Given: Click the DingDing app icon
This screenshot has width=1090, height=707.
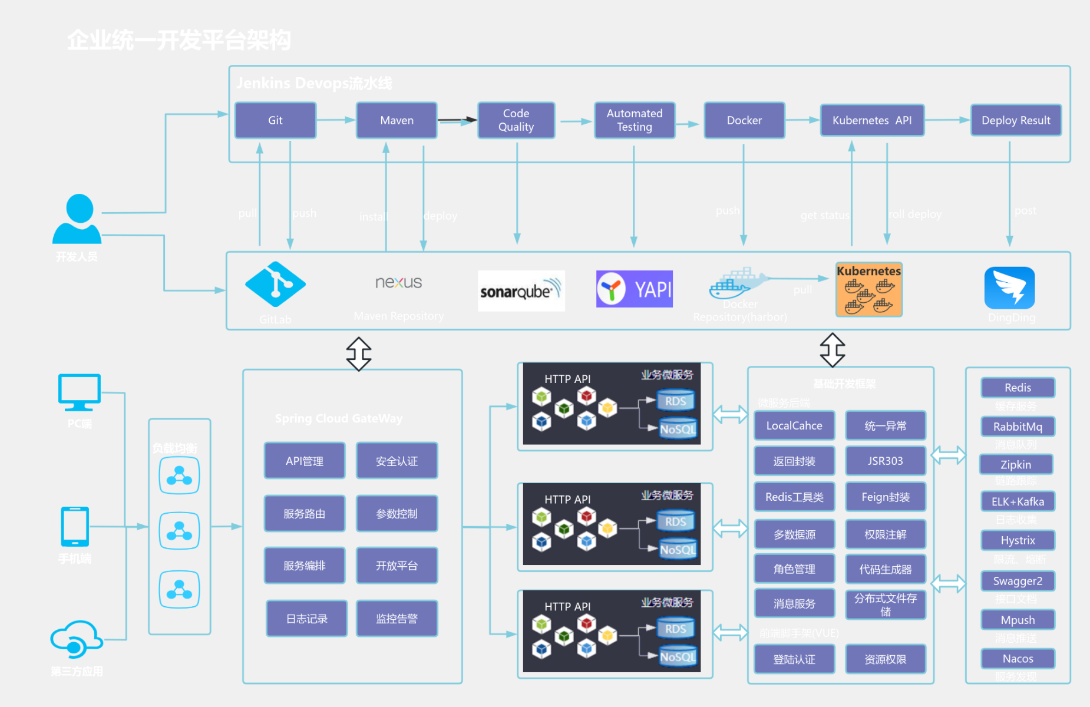Looking at the screenshot, I should click(1009, 288).
